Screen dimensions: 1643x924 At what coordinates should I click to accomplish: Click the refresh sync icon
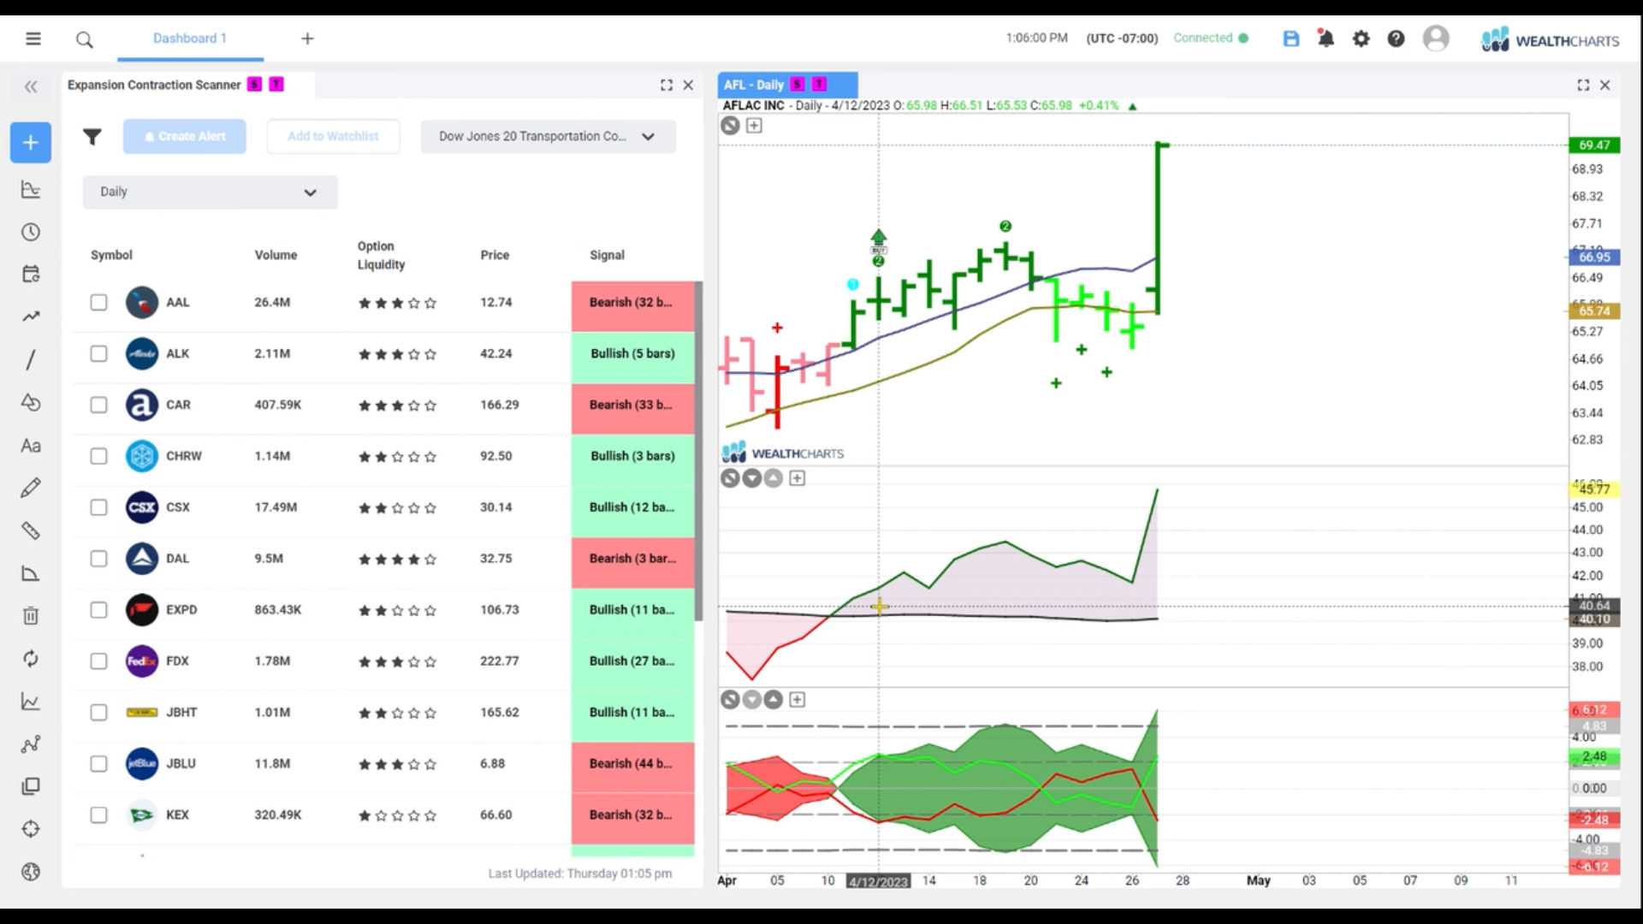pos(31,659)
